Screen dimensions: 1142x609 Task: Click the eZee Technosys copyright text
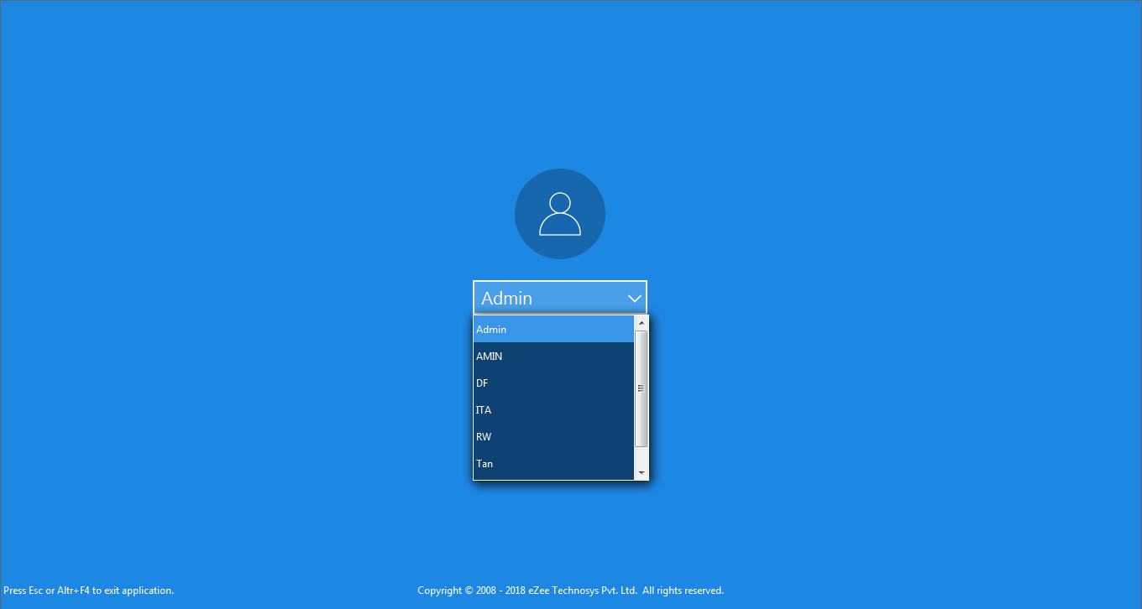[570, 591]
